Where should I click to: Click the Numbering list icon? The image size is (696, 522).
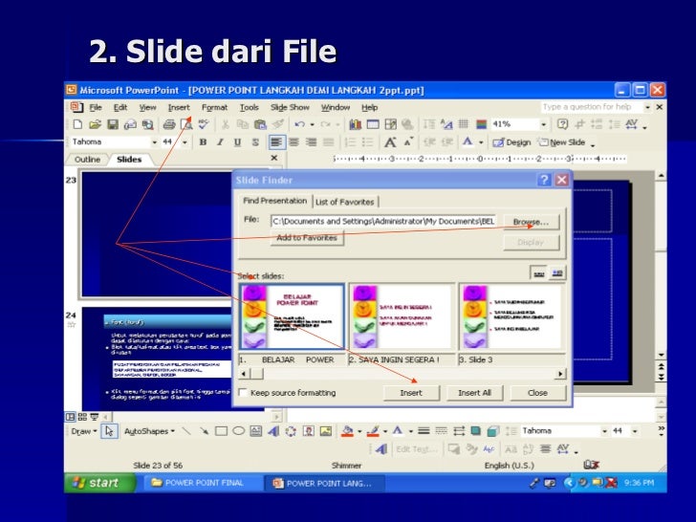[x=351, y=142]
